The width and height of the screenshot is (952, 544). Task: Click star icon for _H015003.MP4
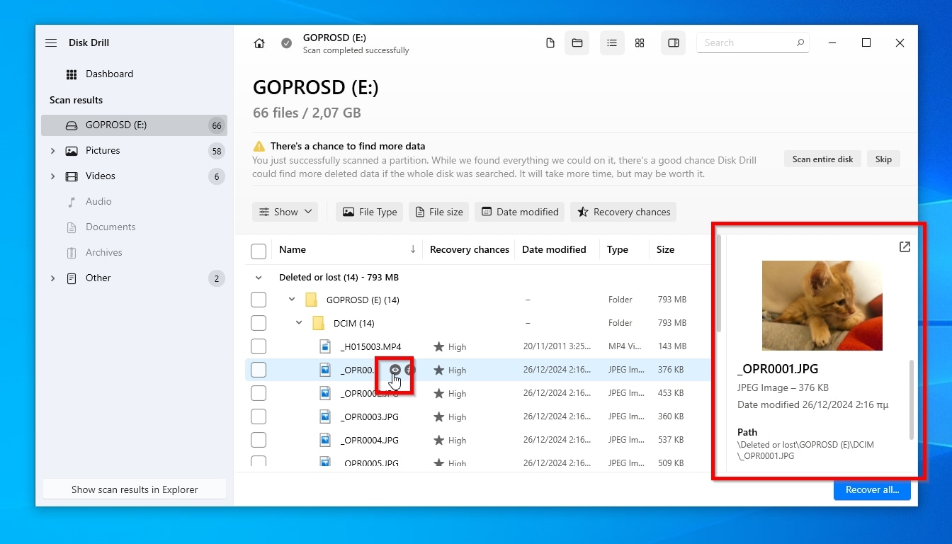pos(438,346)
